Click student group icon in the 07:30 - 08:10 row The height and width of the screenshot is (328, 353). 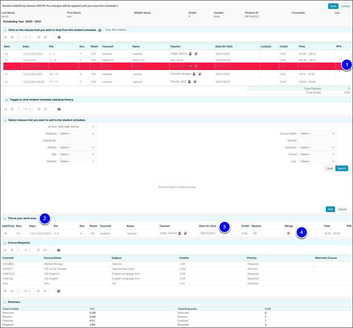196,54
